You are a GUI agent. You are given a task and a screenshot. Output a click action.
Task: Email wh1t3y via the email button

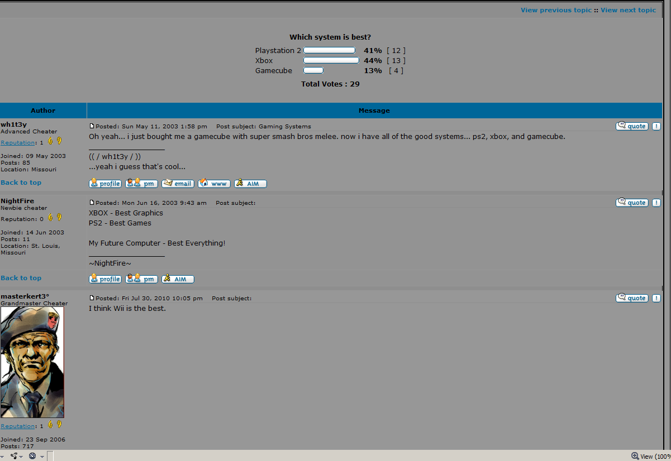(178, 183)
